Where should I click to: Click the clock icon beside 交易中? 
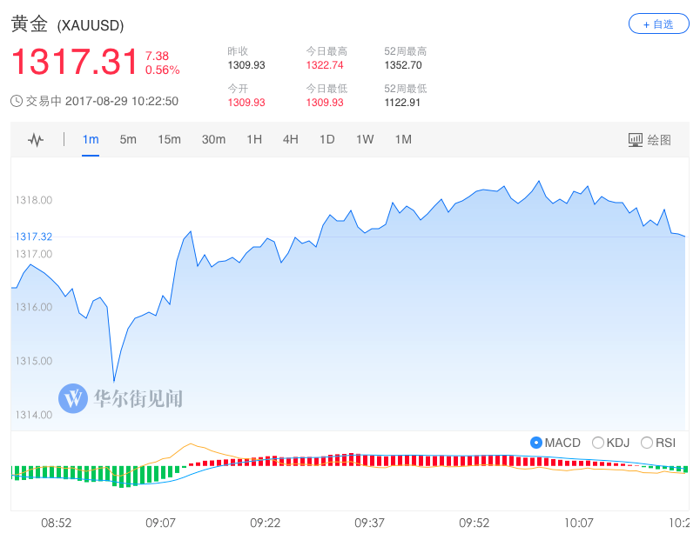pos(17,101)
